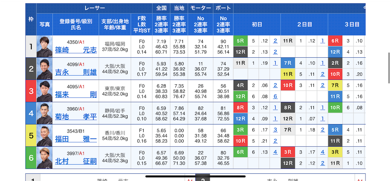Click the photo of racer 篠崎 元志
Screen dimensions: 391x181
(x=44, y=47)
